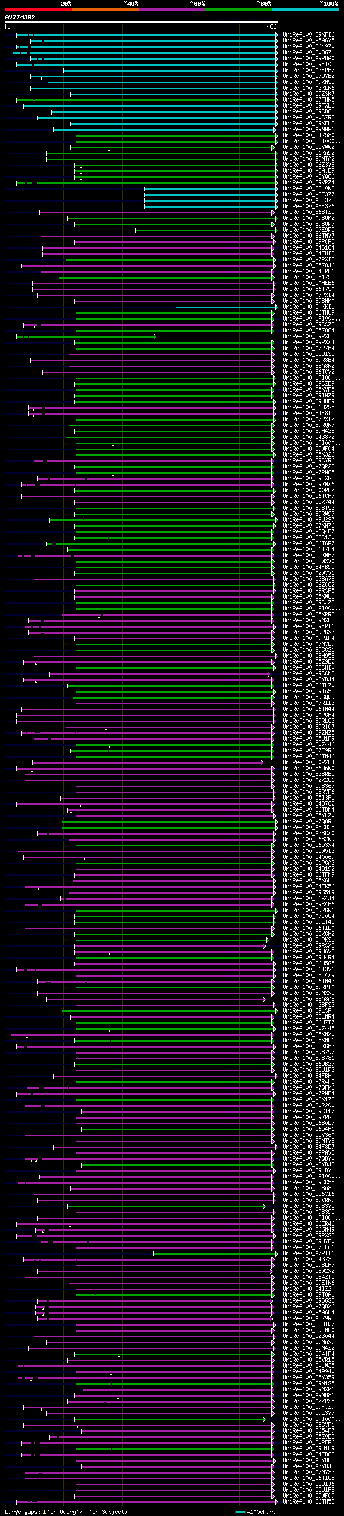Select the UniRef100_A8E377 label
Image resolution: width=344 pixels, height=1516 pixels.
coord(309,194)
